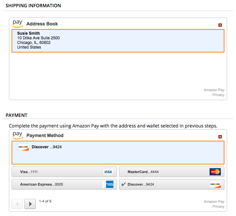Image resolution: width=236 pixels, height=216 pixels.
Task: Click the Amazon Pay logo beside Payment Method
Action: click(x=18, y=135)
